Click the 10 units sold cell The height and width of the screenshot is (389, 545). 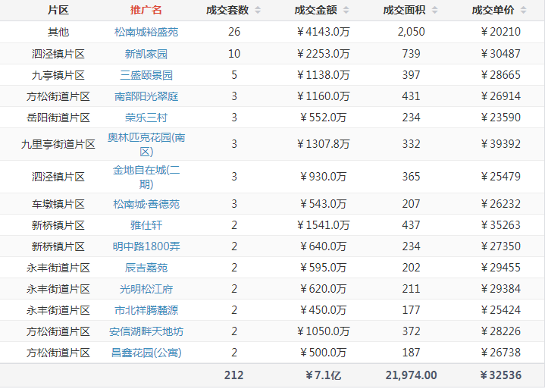click(234, 54)
